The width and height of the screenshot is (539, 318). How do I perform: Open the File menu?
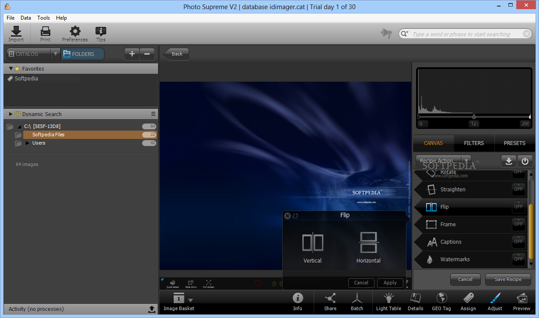pyautogui.click(x=10, y=18)
